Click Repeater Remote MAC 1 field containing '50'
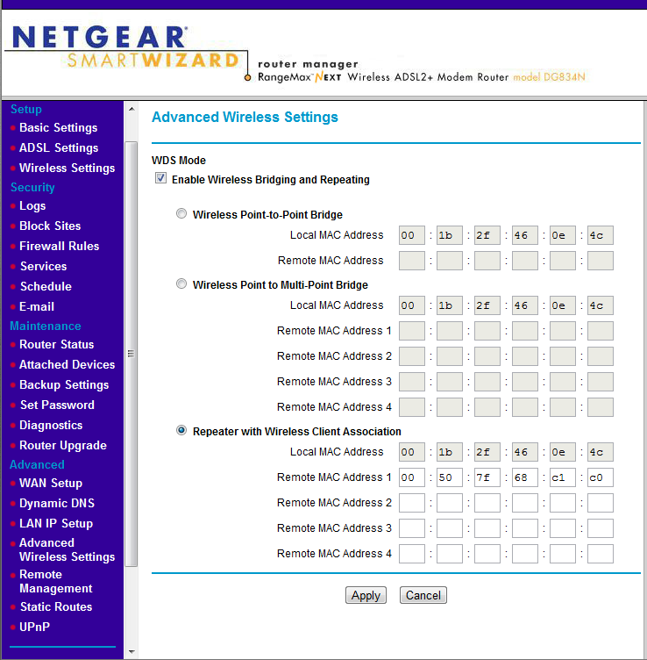 click(x=450, y=477)
